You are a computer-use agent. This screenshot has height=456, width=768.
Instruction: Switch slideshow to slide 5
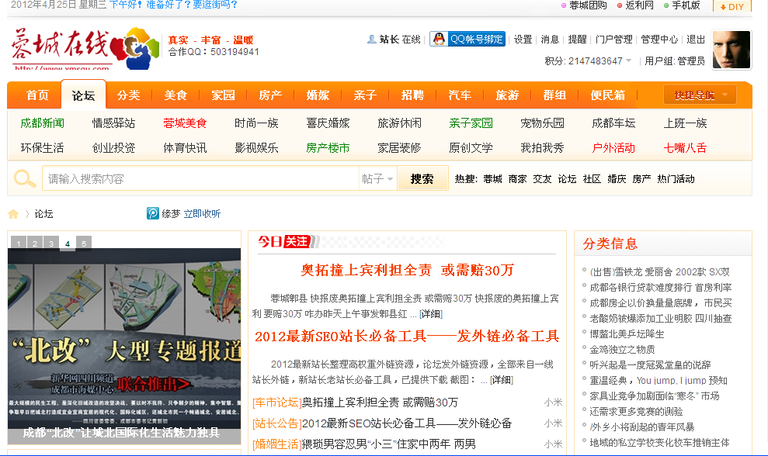tap(84, 244)
